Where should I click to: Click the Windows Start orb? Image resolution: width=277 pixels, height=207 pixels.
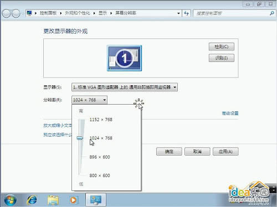[11, 200]
